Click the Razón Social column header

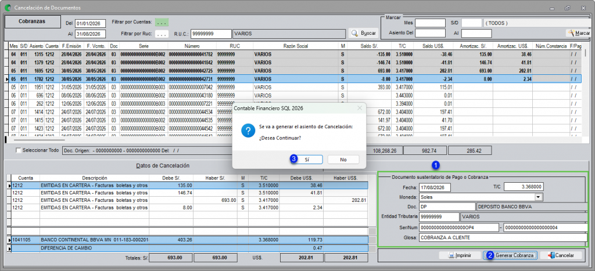coord(296,46)
